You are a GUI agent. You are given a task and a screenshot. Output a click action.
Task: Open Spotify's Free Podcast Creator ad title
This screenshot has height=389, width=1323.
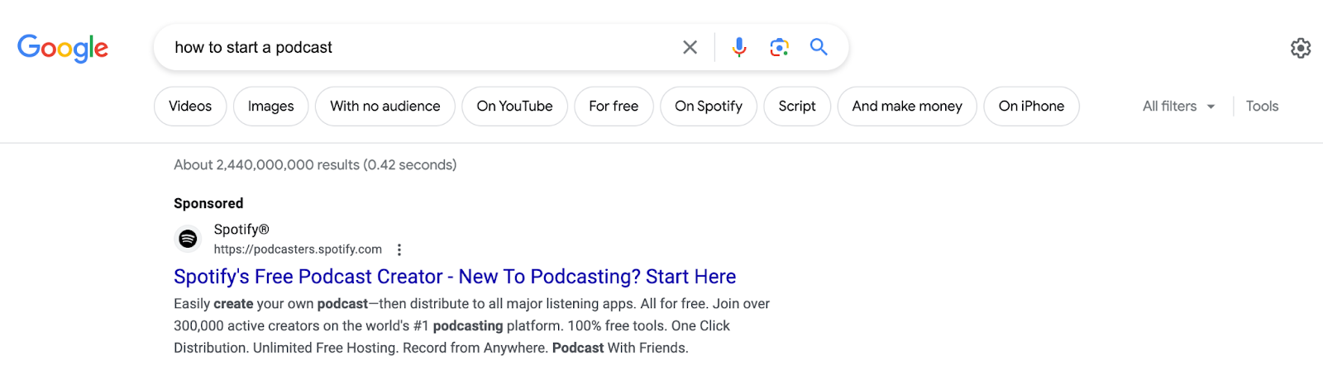pyautogui.click(x=455, y=277)
